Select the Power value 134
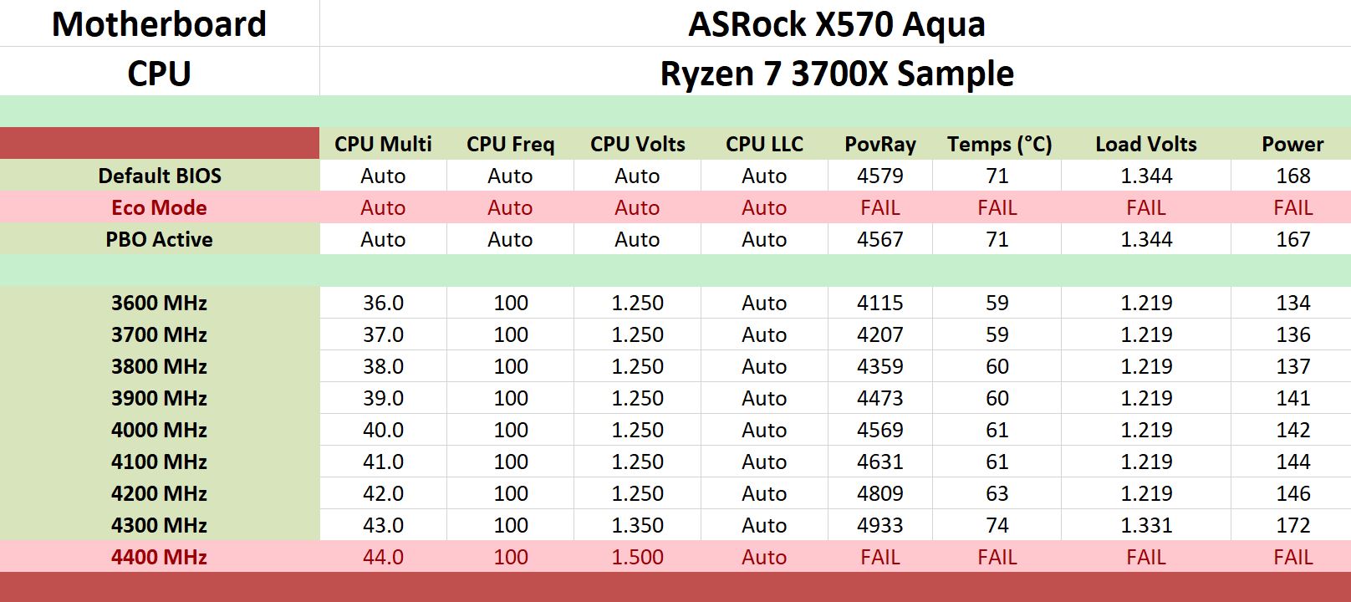 tap(1293, 303)
